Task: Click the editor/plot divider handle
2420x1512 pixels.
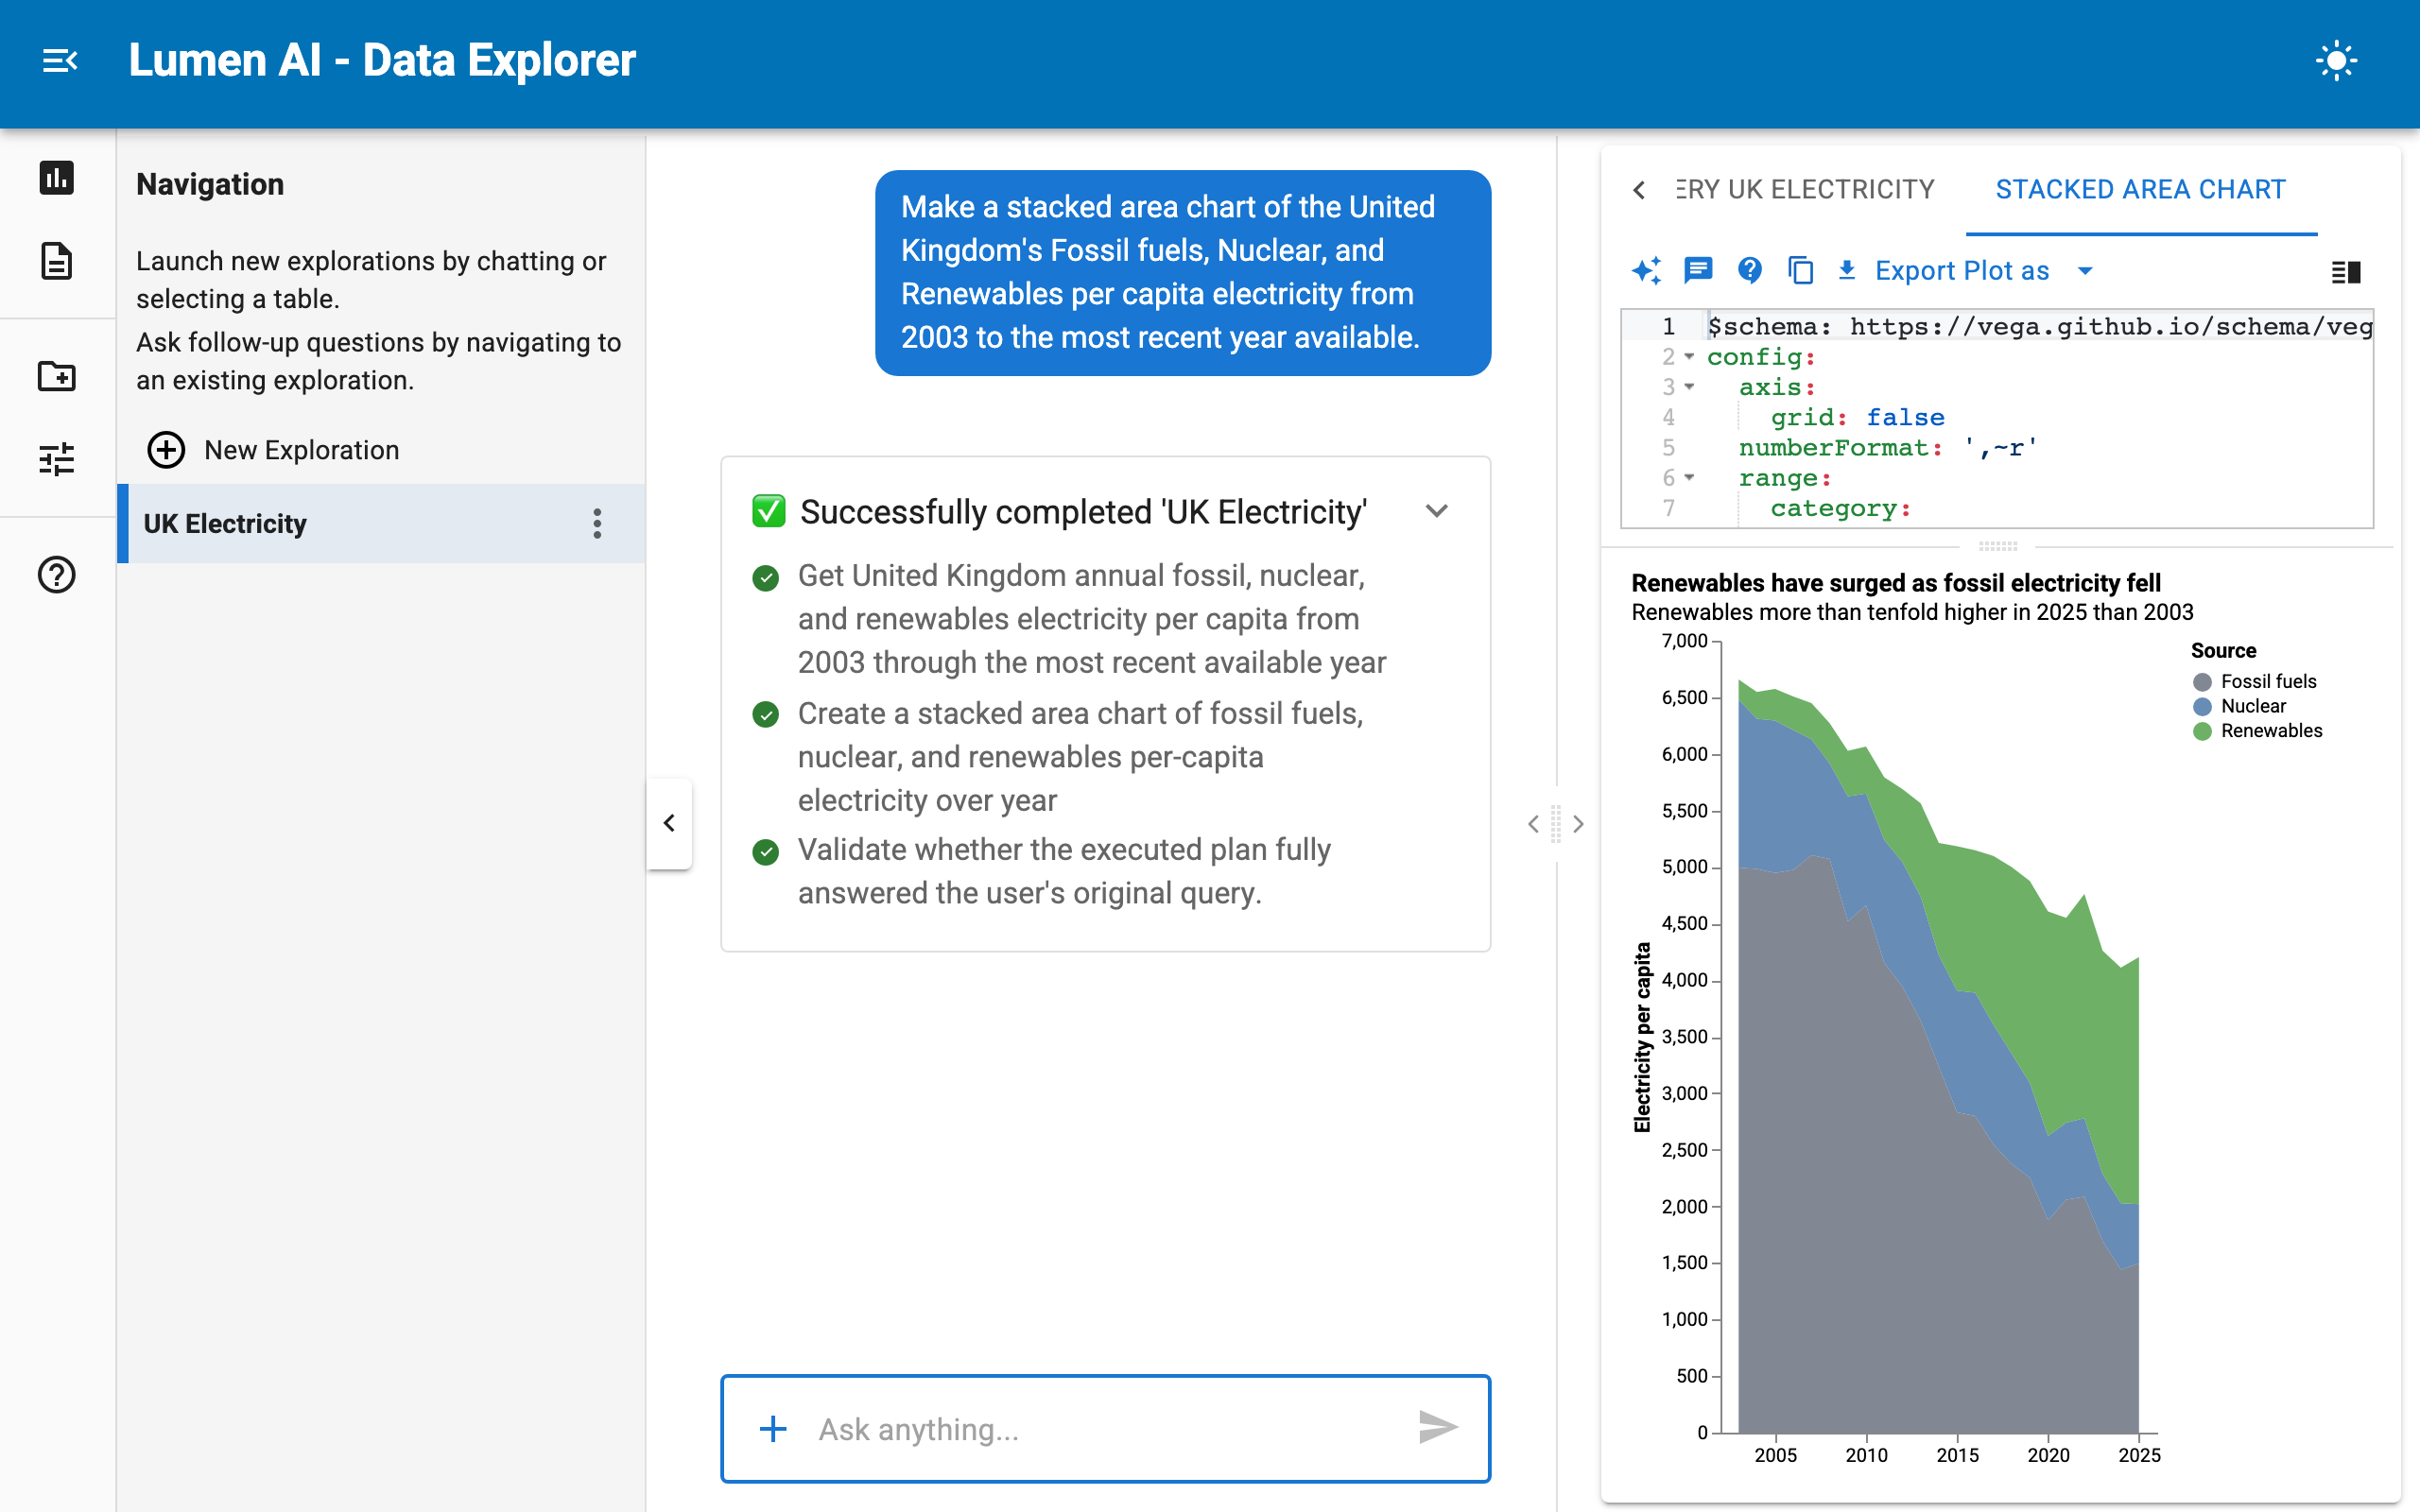Action: click(x=1997, y=546)
